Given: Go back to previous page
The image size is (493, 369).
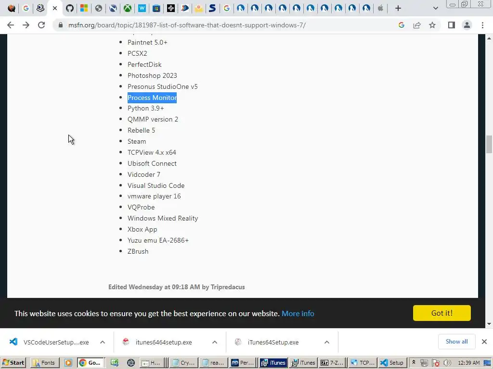Looking at the screenshot, I should [x=11, y=25].
